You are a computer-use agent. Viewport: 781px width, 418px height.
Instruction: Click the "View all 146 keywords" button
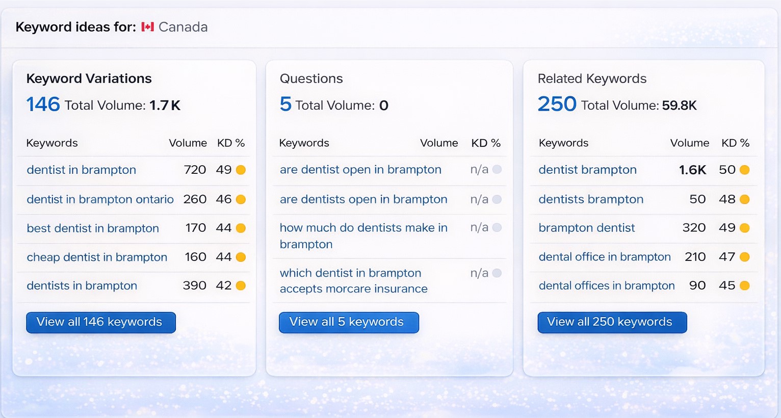tap(100, 322)
